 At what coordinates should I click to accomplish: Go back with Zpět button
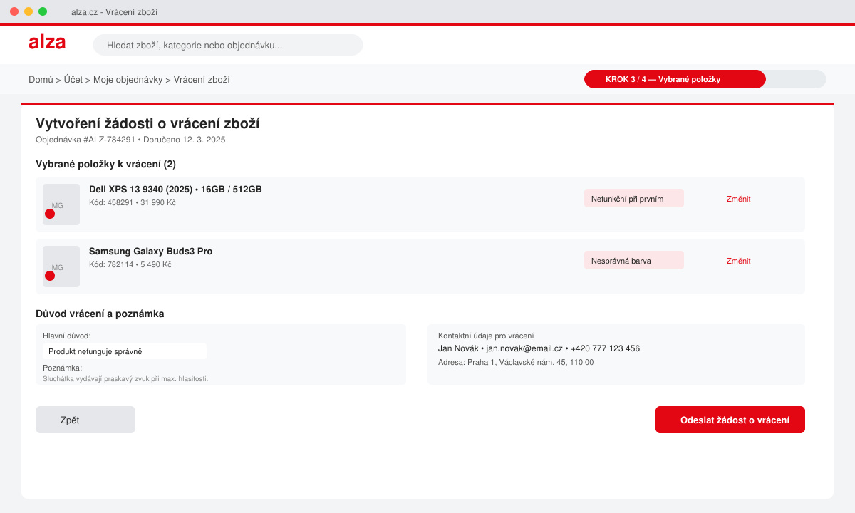[85, 420]
